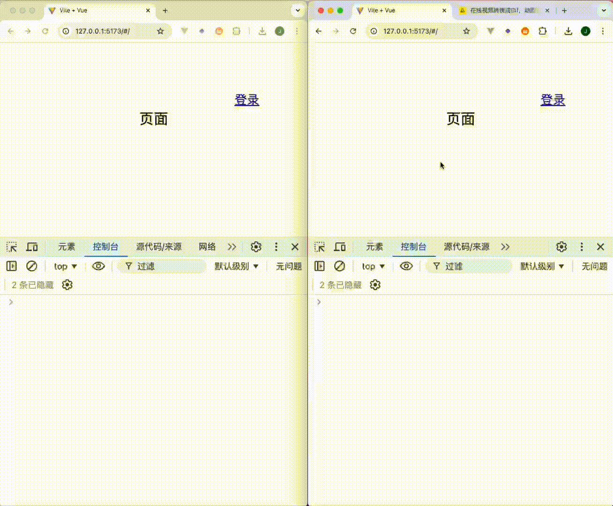Go forward in the right browser window
The image size is (613, 506).
tap(336, 31)
